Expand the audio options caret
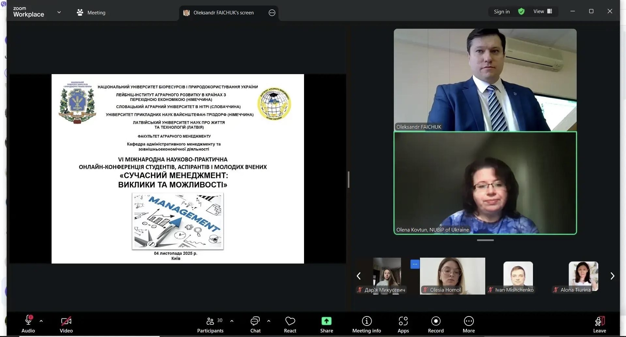Image resolution: width=626 pixels, height=337 pixels. tap(41, 321)
